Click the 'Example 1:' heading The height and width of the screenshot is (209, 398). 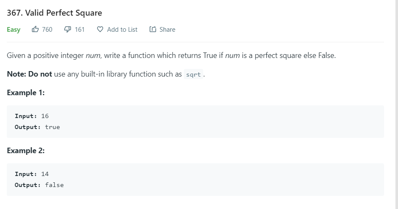pyautogui.click(x=26, y=93)
